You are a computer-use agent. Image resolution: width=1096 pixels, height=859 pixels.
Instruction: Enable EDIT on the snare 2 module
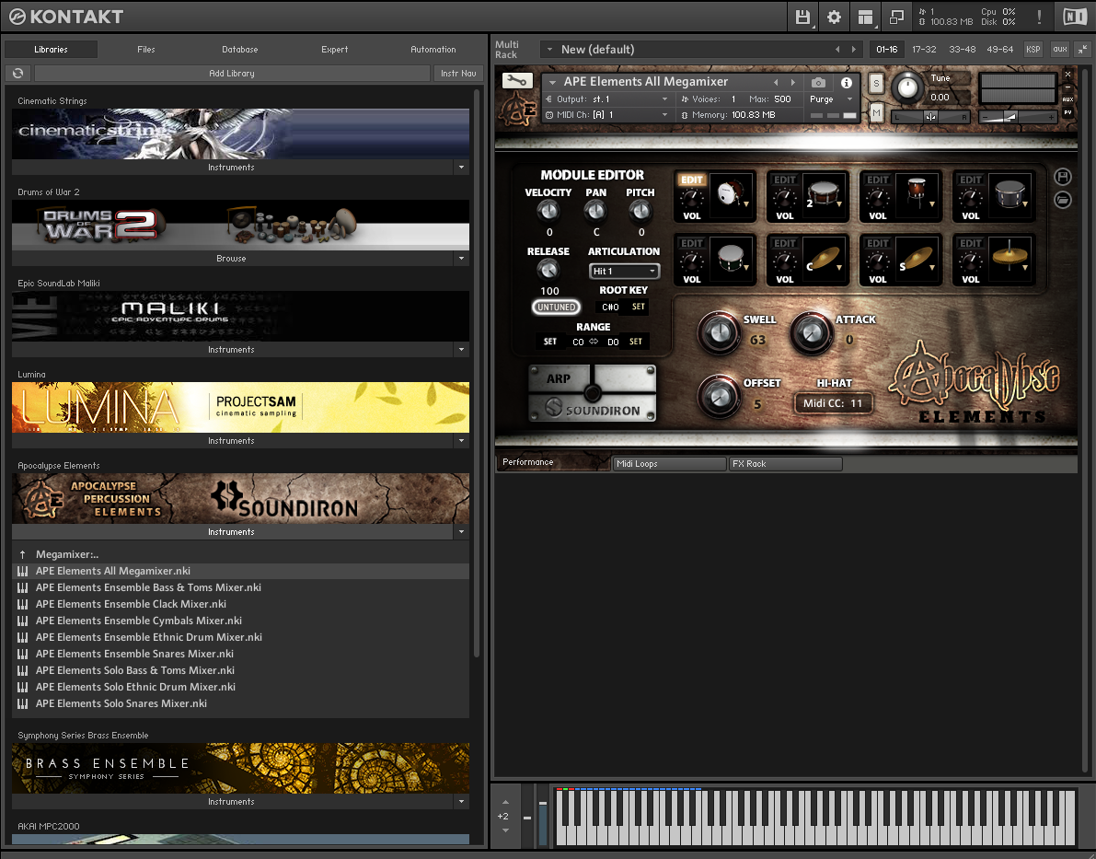pyautogui.click(x=784, y=180)
